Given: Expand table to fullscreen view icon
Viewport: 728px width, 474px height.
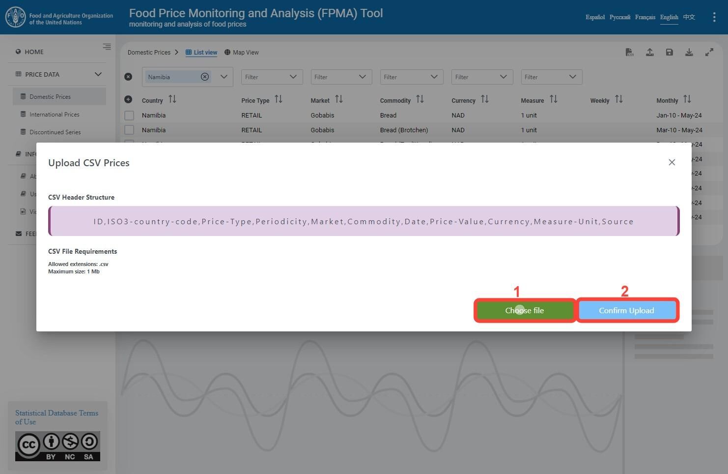Looking at the screenshot, I should tap(709, 52).
